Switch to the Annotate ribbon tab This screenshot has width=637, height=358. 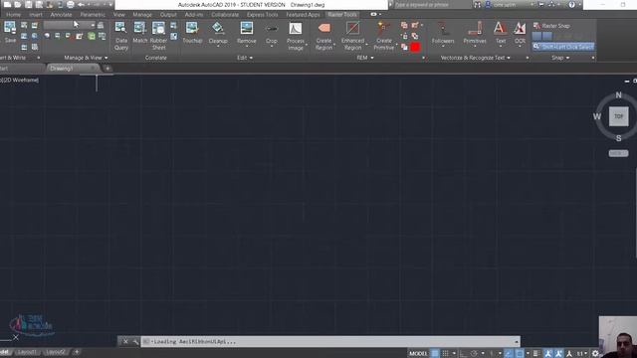click(x=61, y=15)
